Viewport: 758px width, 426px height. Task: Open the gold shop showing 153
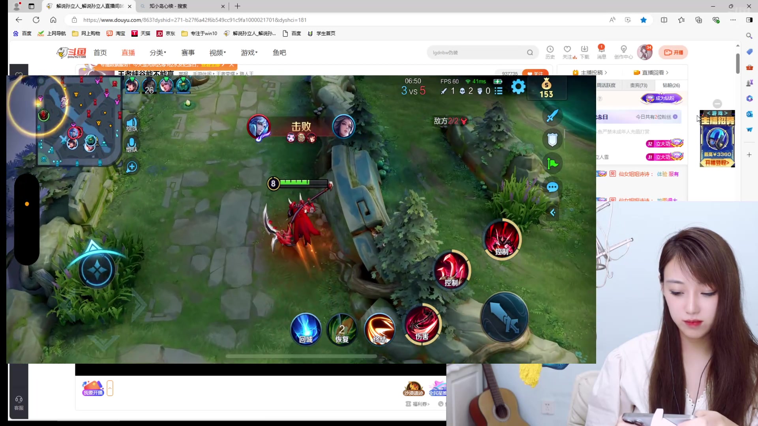pos(546,88)
